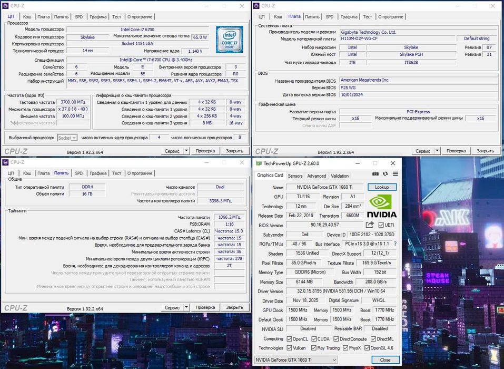Toggle the UEFI checkbox in GPU-Z
This screenshot has width=504, height=369.
(x=381, y=225)
